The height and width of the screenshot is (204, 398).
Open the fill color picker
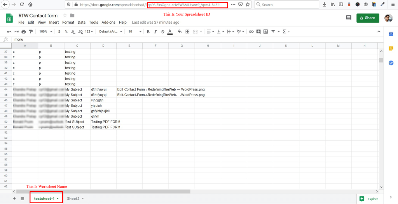180,32
